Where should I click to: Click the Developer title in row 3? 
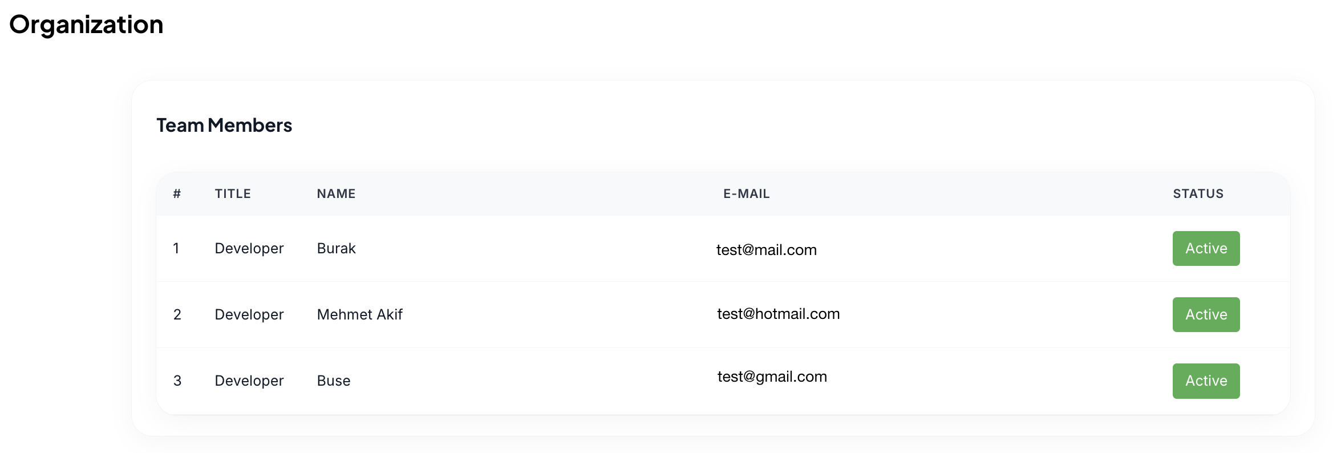click(249, 381)
